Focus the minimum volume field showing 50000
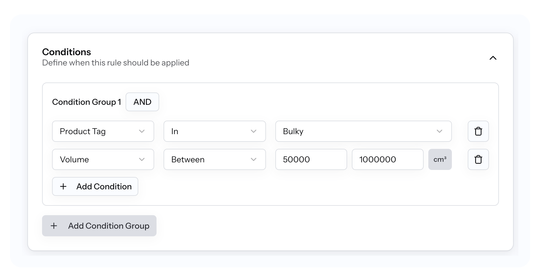541x273 pixels. tap(311, 159)
